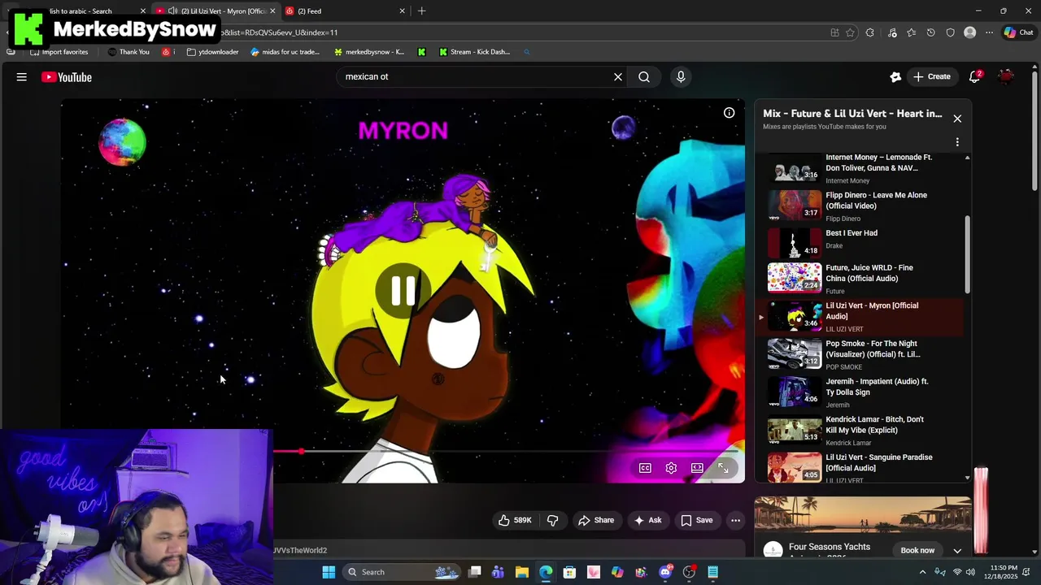Save the video to a playlist
The width and height of the screenshot is (1041, 585).
coord(697,520)
